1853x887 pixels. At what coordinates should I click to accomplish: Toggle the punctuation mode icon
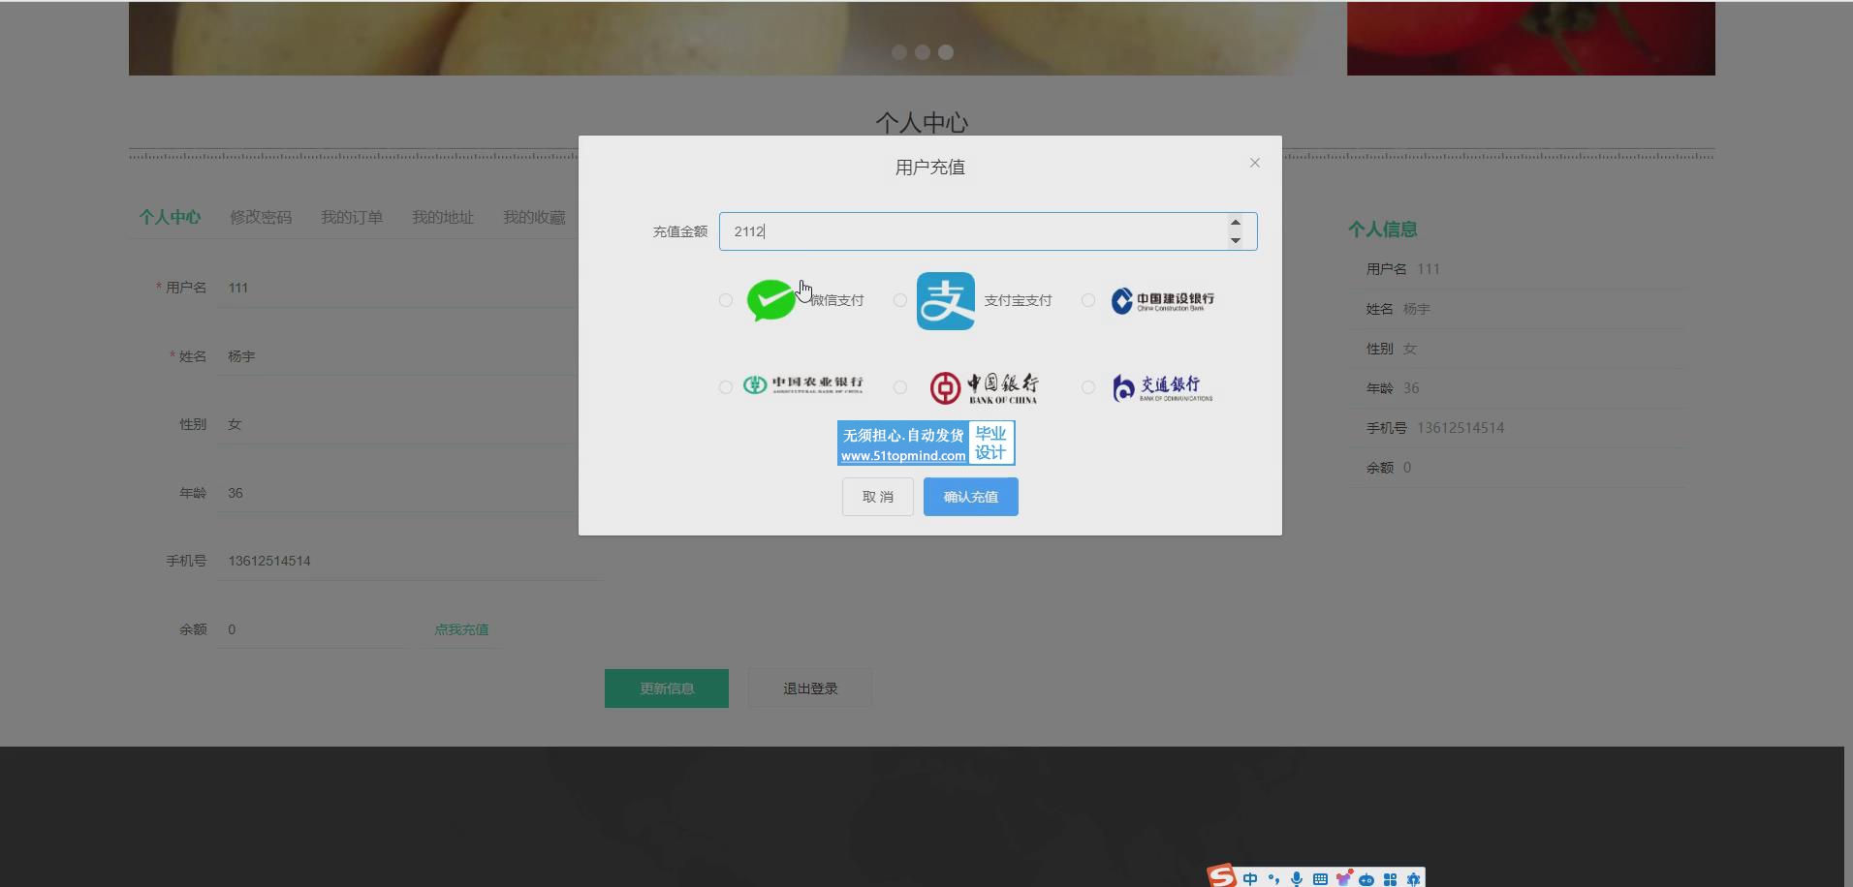click(x=1273, y=879)
